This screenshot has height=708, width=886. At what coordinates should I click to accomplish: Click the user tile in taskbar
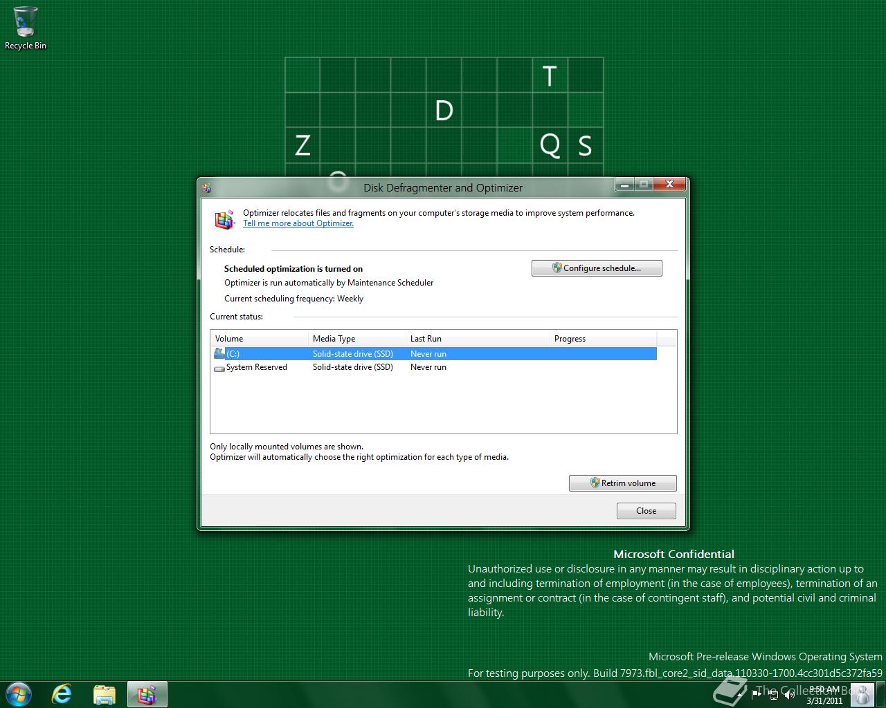coord(862,694)
